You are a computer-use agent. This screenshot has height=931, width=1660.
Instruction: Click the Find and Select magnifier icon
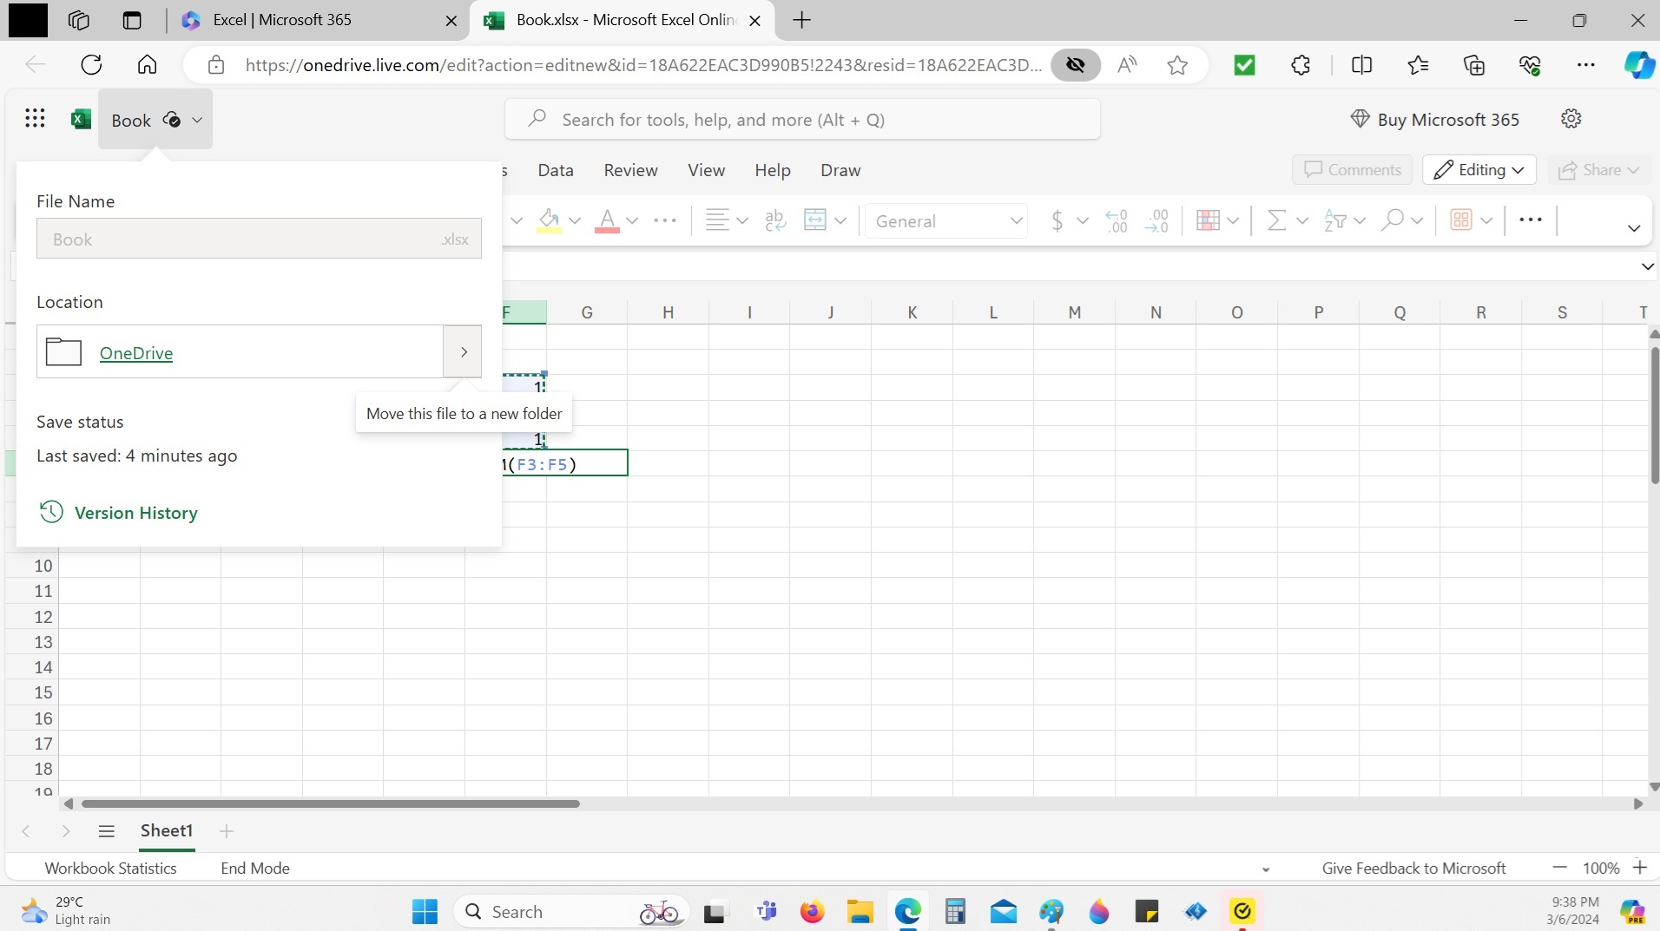tap(1392, 220)
